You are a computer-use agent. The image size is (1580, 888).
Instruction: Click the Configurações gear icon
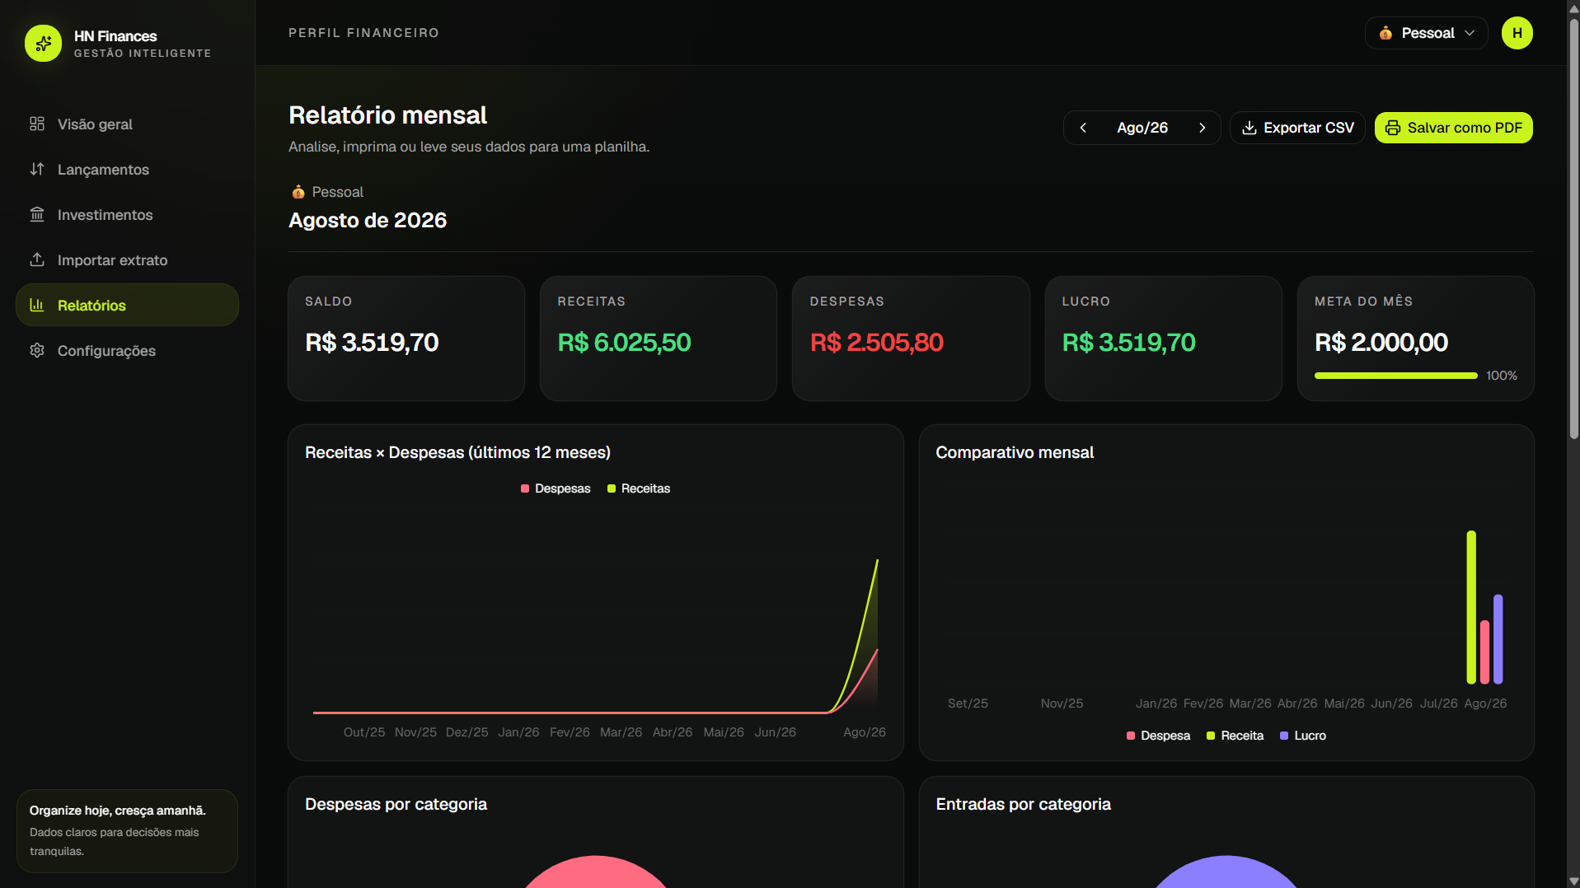pyautogui.click(x=37, y=350)
